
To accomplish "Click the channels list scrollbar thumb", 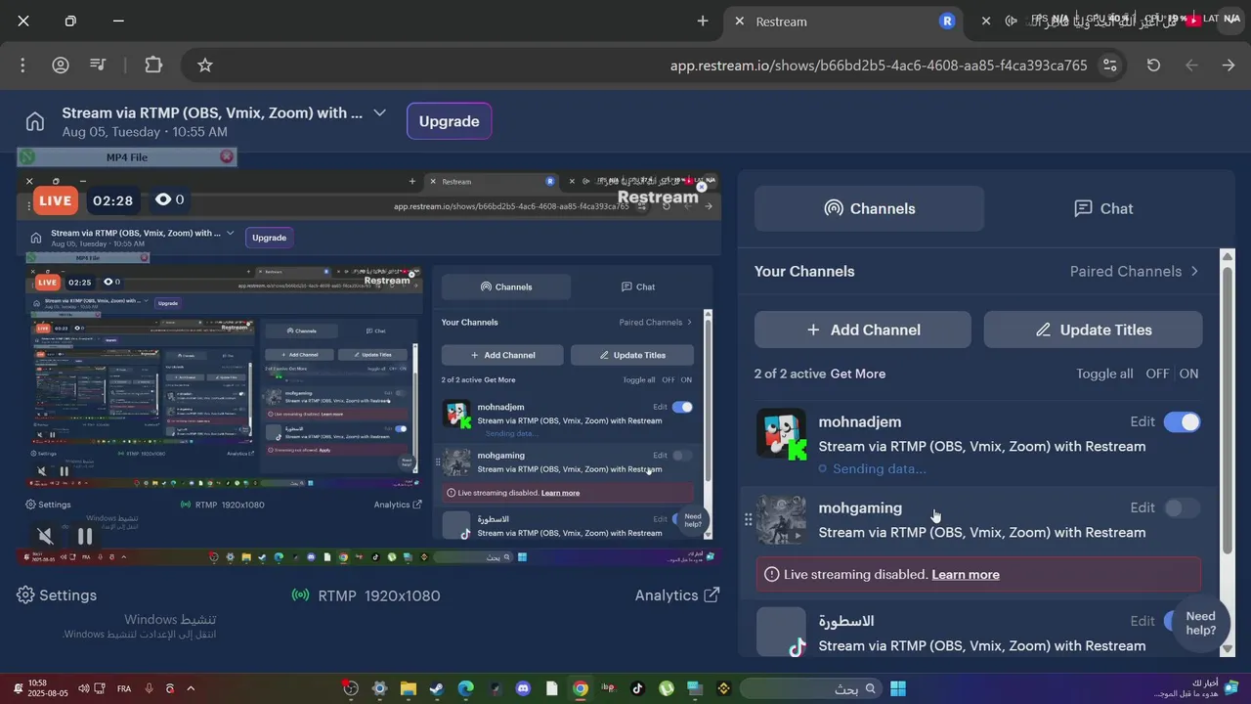I will pyautogui.click(x=1228, y=411).
